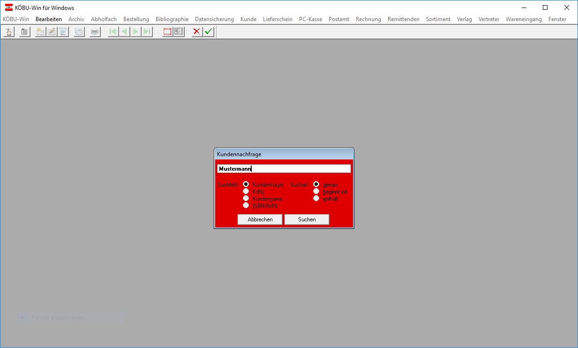Select the Kundenkürzel search field option
Screen dimensions: 578x348
246,184
